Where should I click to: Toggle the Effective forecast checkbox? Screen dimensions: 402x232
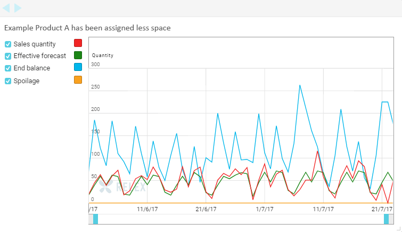click(x=8, y=56)
